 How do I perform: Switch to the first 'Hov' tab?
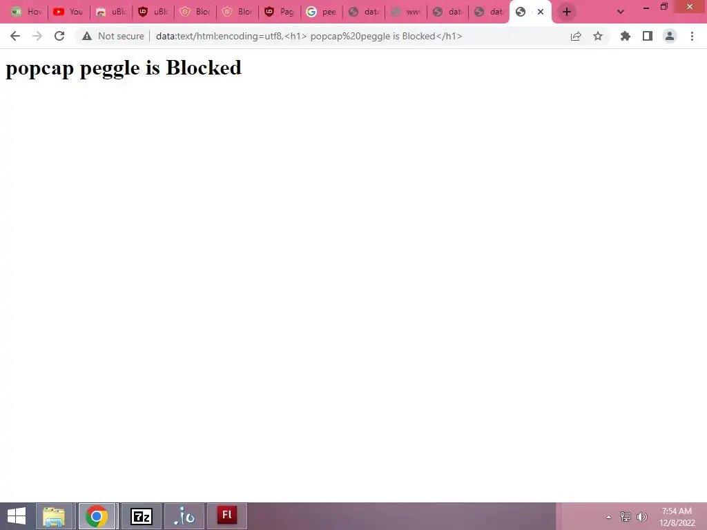[x=26, y=12]
